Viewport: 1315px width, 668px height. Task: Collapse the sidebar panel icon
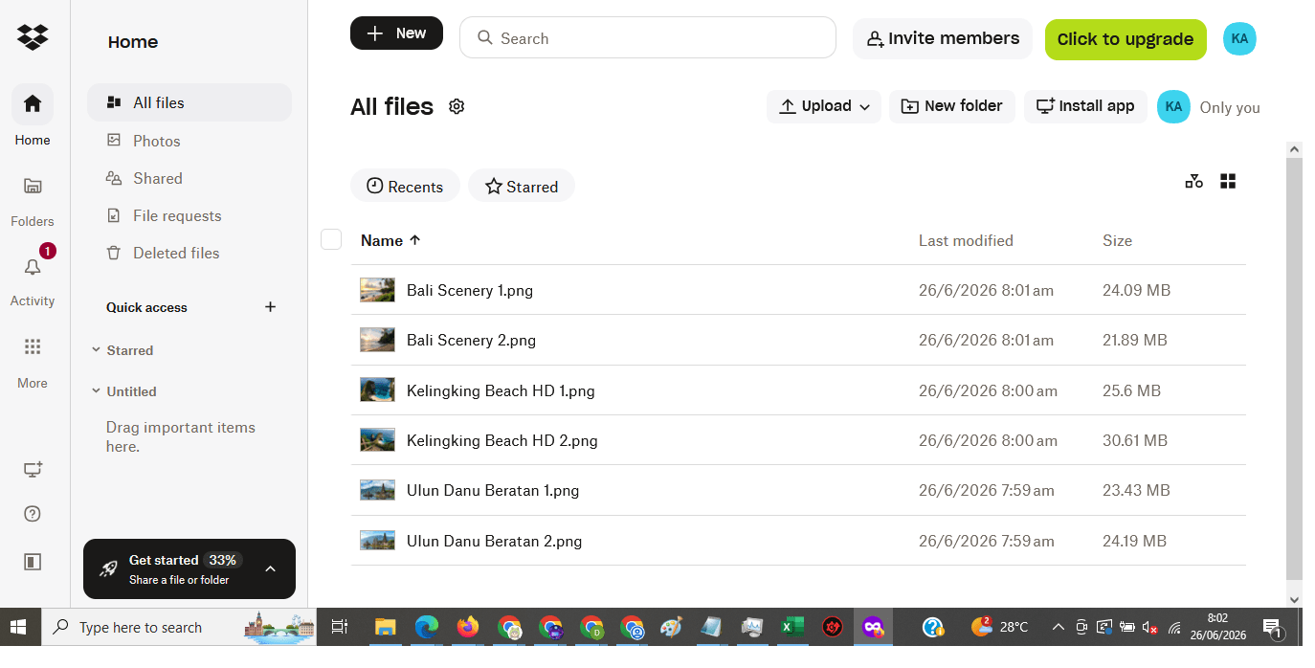tap(33, 562)
